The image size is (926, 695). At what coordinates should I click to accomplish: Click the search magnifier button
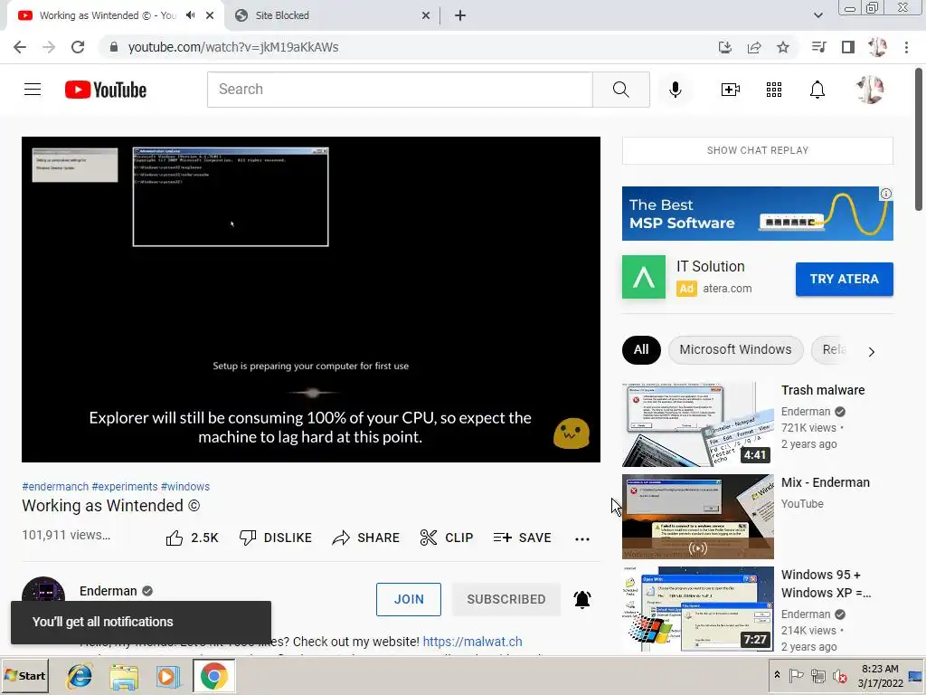620,90
